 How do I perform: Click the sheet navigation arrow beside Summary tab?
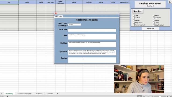point(2,93)
